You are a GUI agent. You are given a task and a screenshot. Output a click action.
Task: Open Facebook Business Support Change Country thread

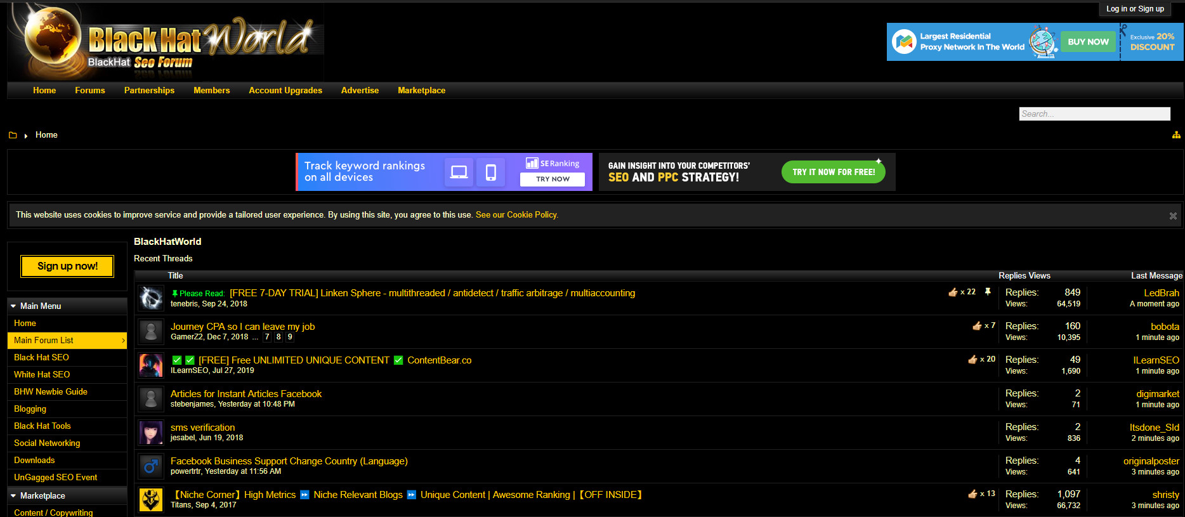289,461
